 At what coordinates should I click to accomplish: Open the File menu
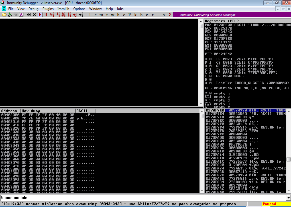coord(11,9)
